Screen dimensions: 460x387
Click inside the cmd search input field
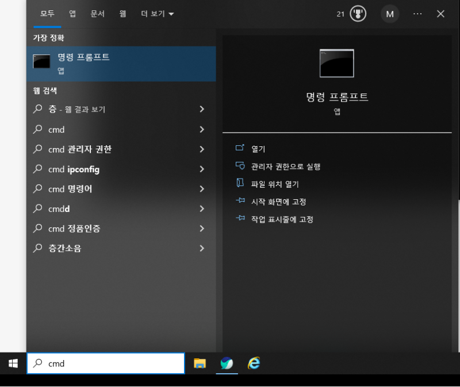click(x=103, y=363)
